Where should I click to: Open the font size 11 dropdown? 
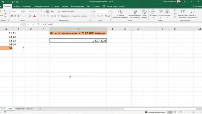[x=30, y=12]
